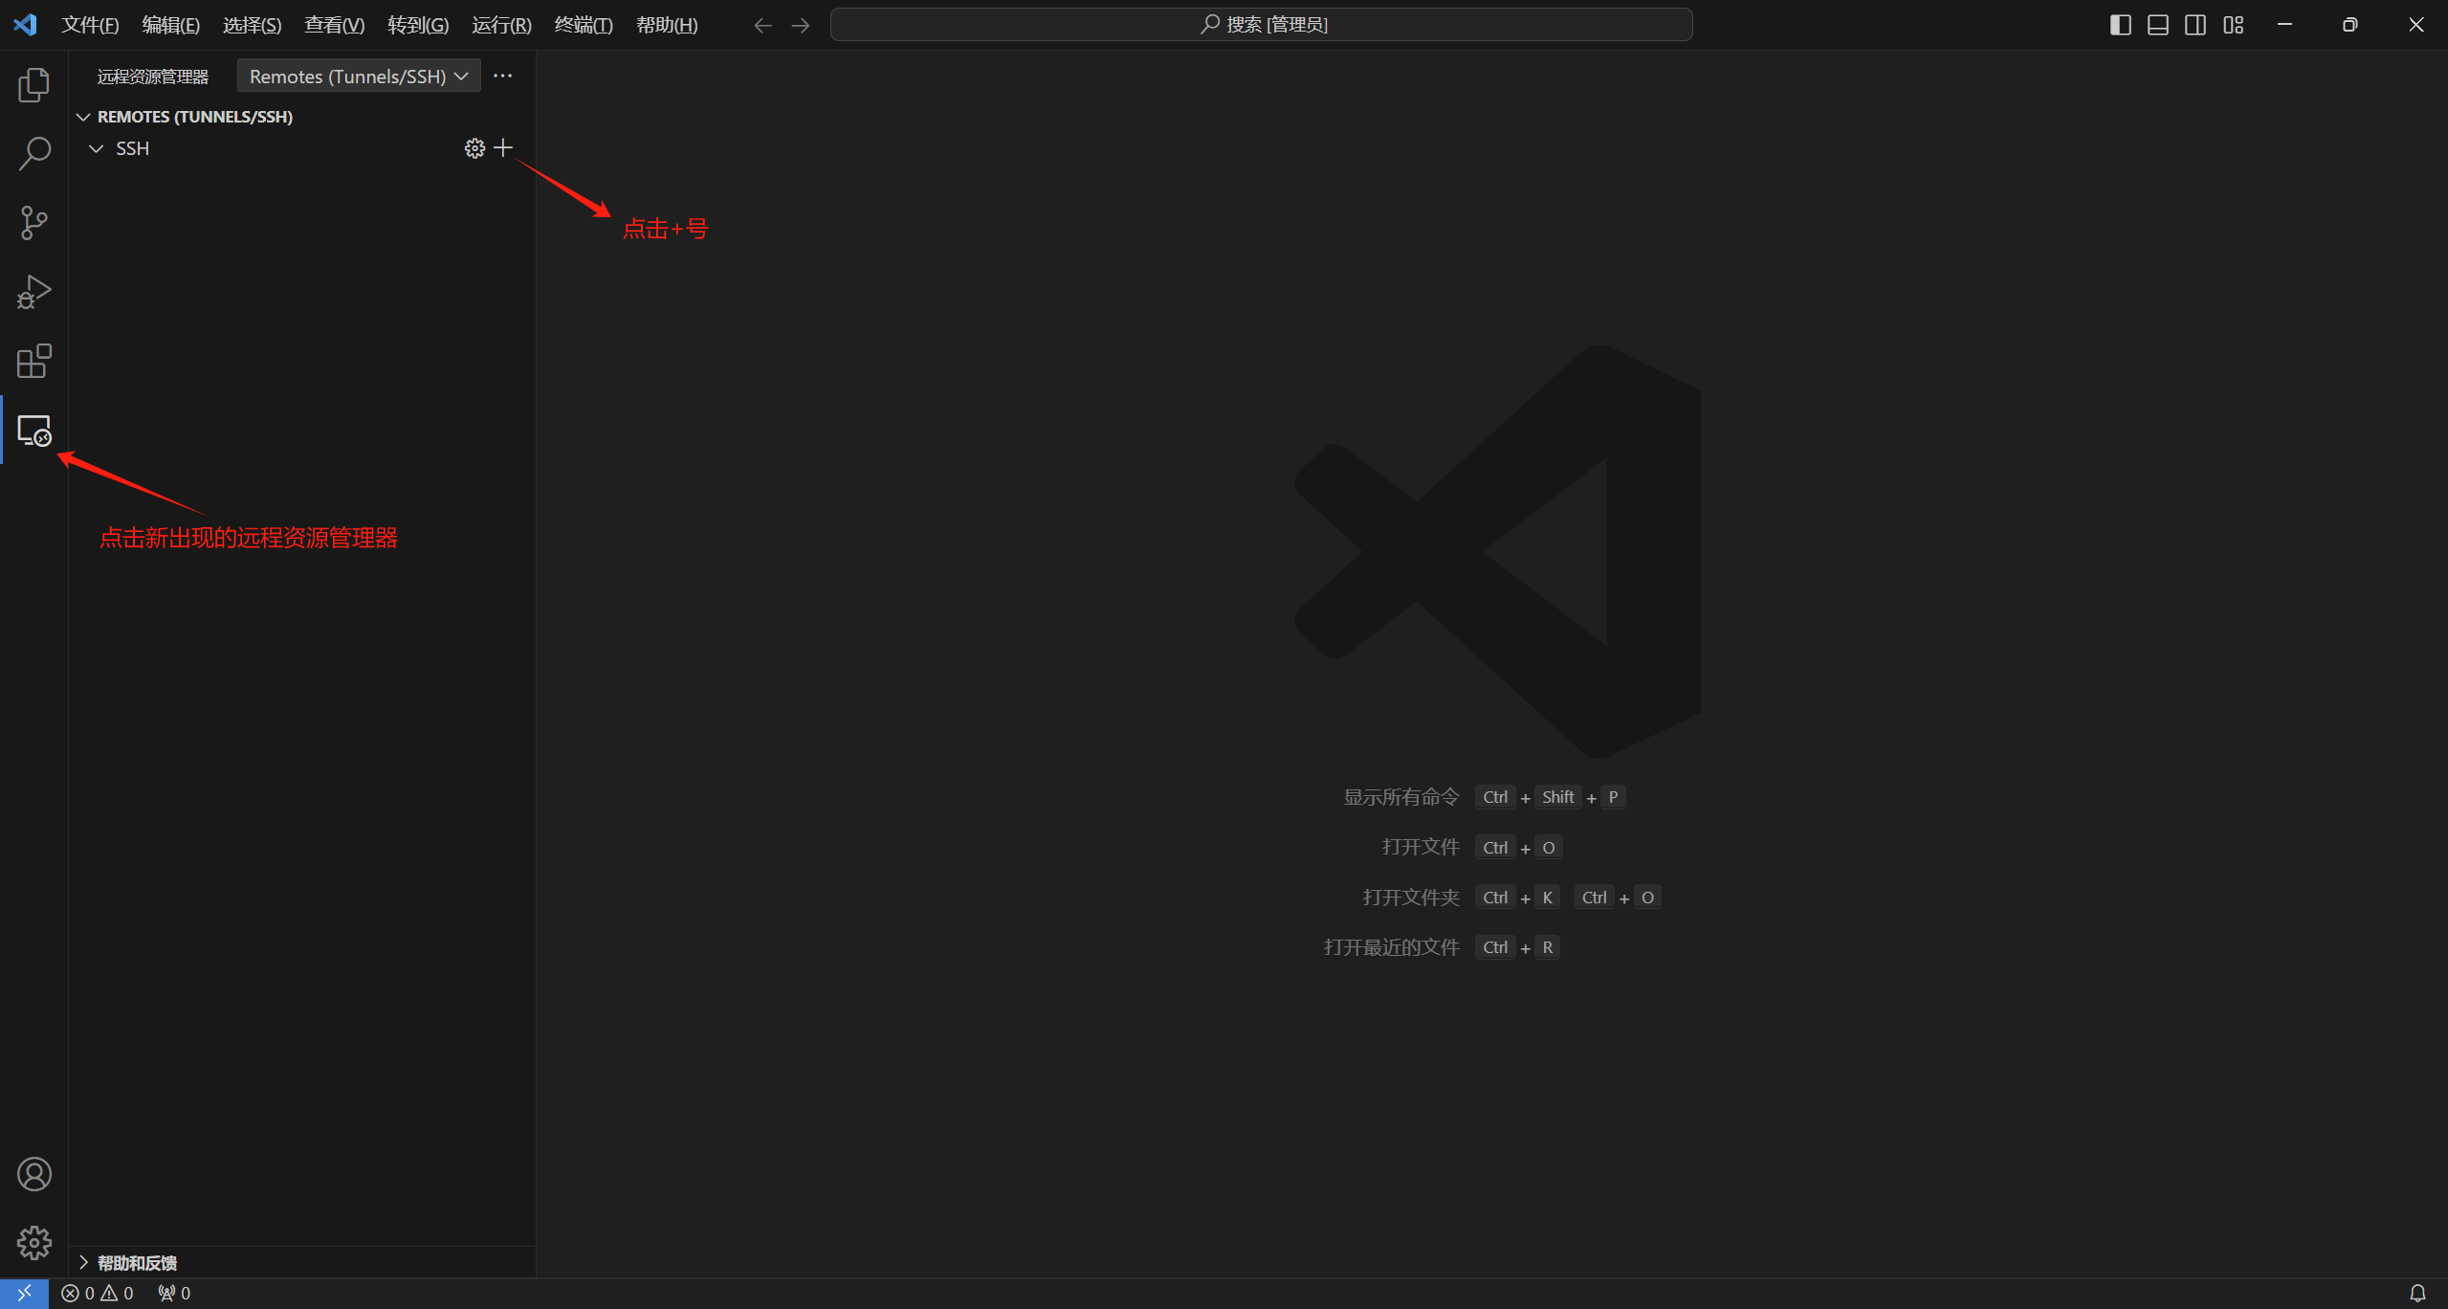This screenshot has height=1309, width=2448.
Task: Open the 文件(F) menu
Action: coord(90,25)
